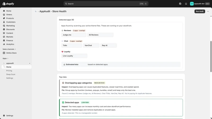212x119 pixels.
Task: Click the Run Audit button
Action: click(200, 11)
